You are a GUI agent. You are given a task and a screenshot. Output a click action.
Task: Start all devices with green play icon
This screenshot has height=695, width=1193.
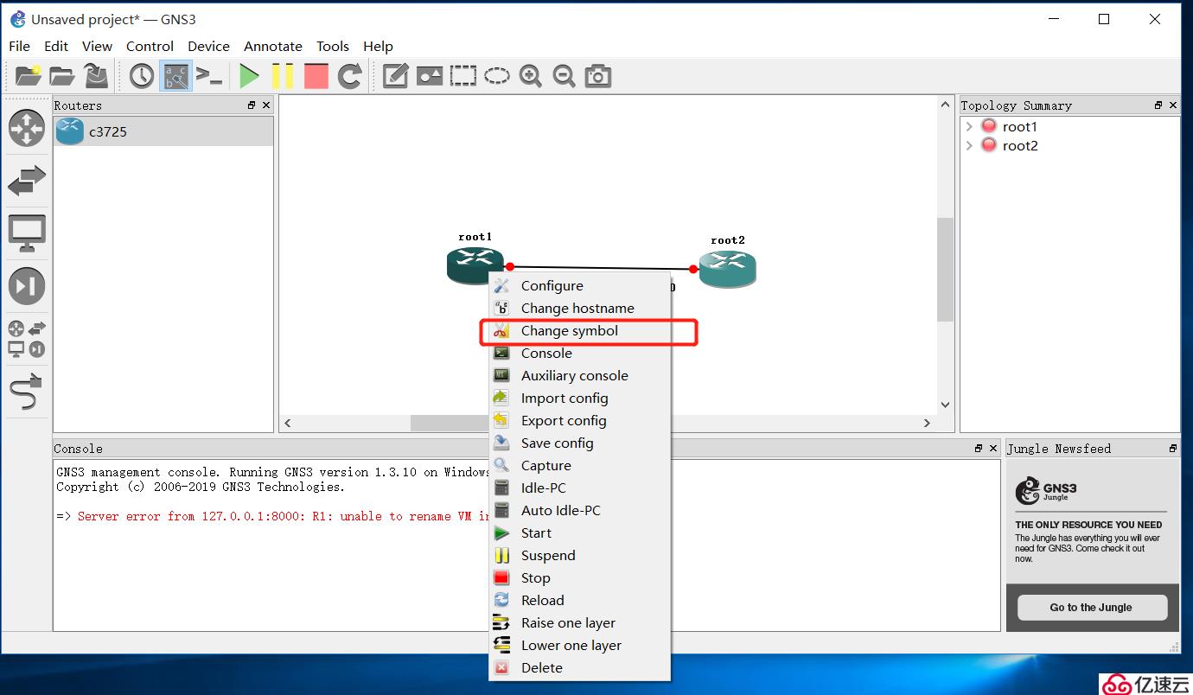point(249,76)
